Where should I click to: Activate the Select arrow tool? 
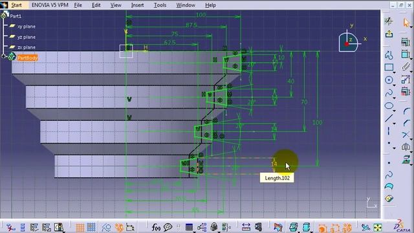pos(406,23)
